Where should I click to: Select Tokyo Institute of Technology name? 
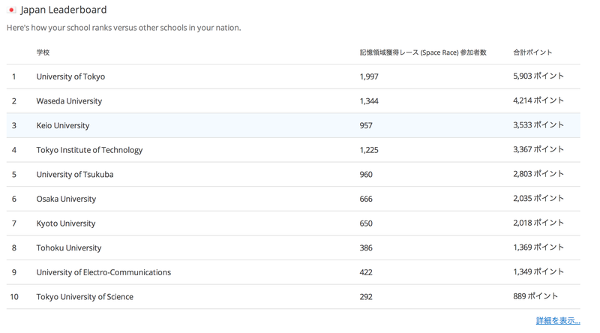[x=89, y=150]
